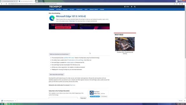
Task: Open the '10 alternatives to Microsoft Edge' link
Action: (76, 60)
